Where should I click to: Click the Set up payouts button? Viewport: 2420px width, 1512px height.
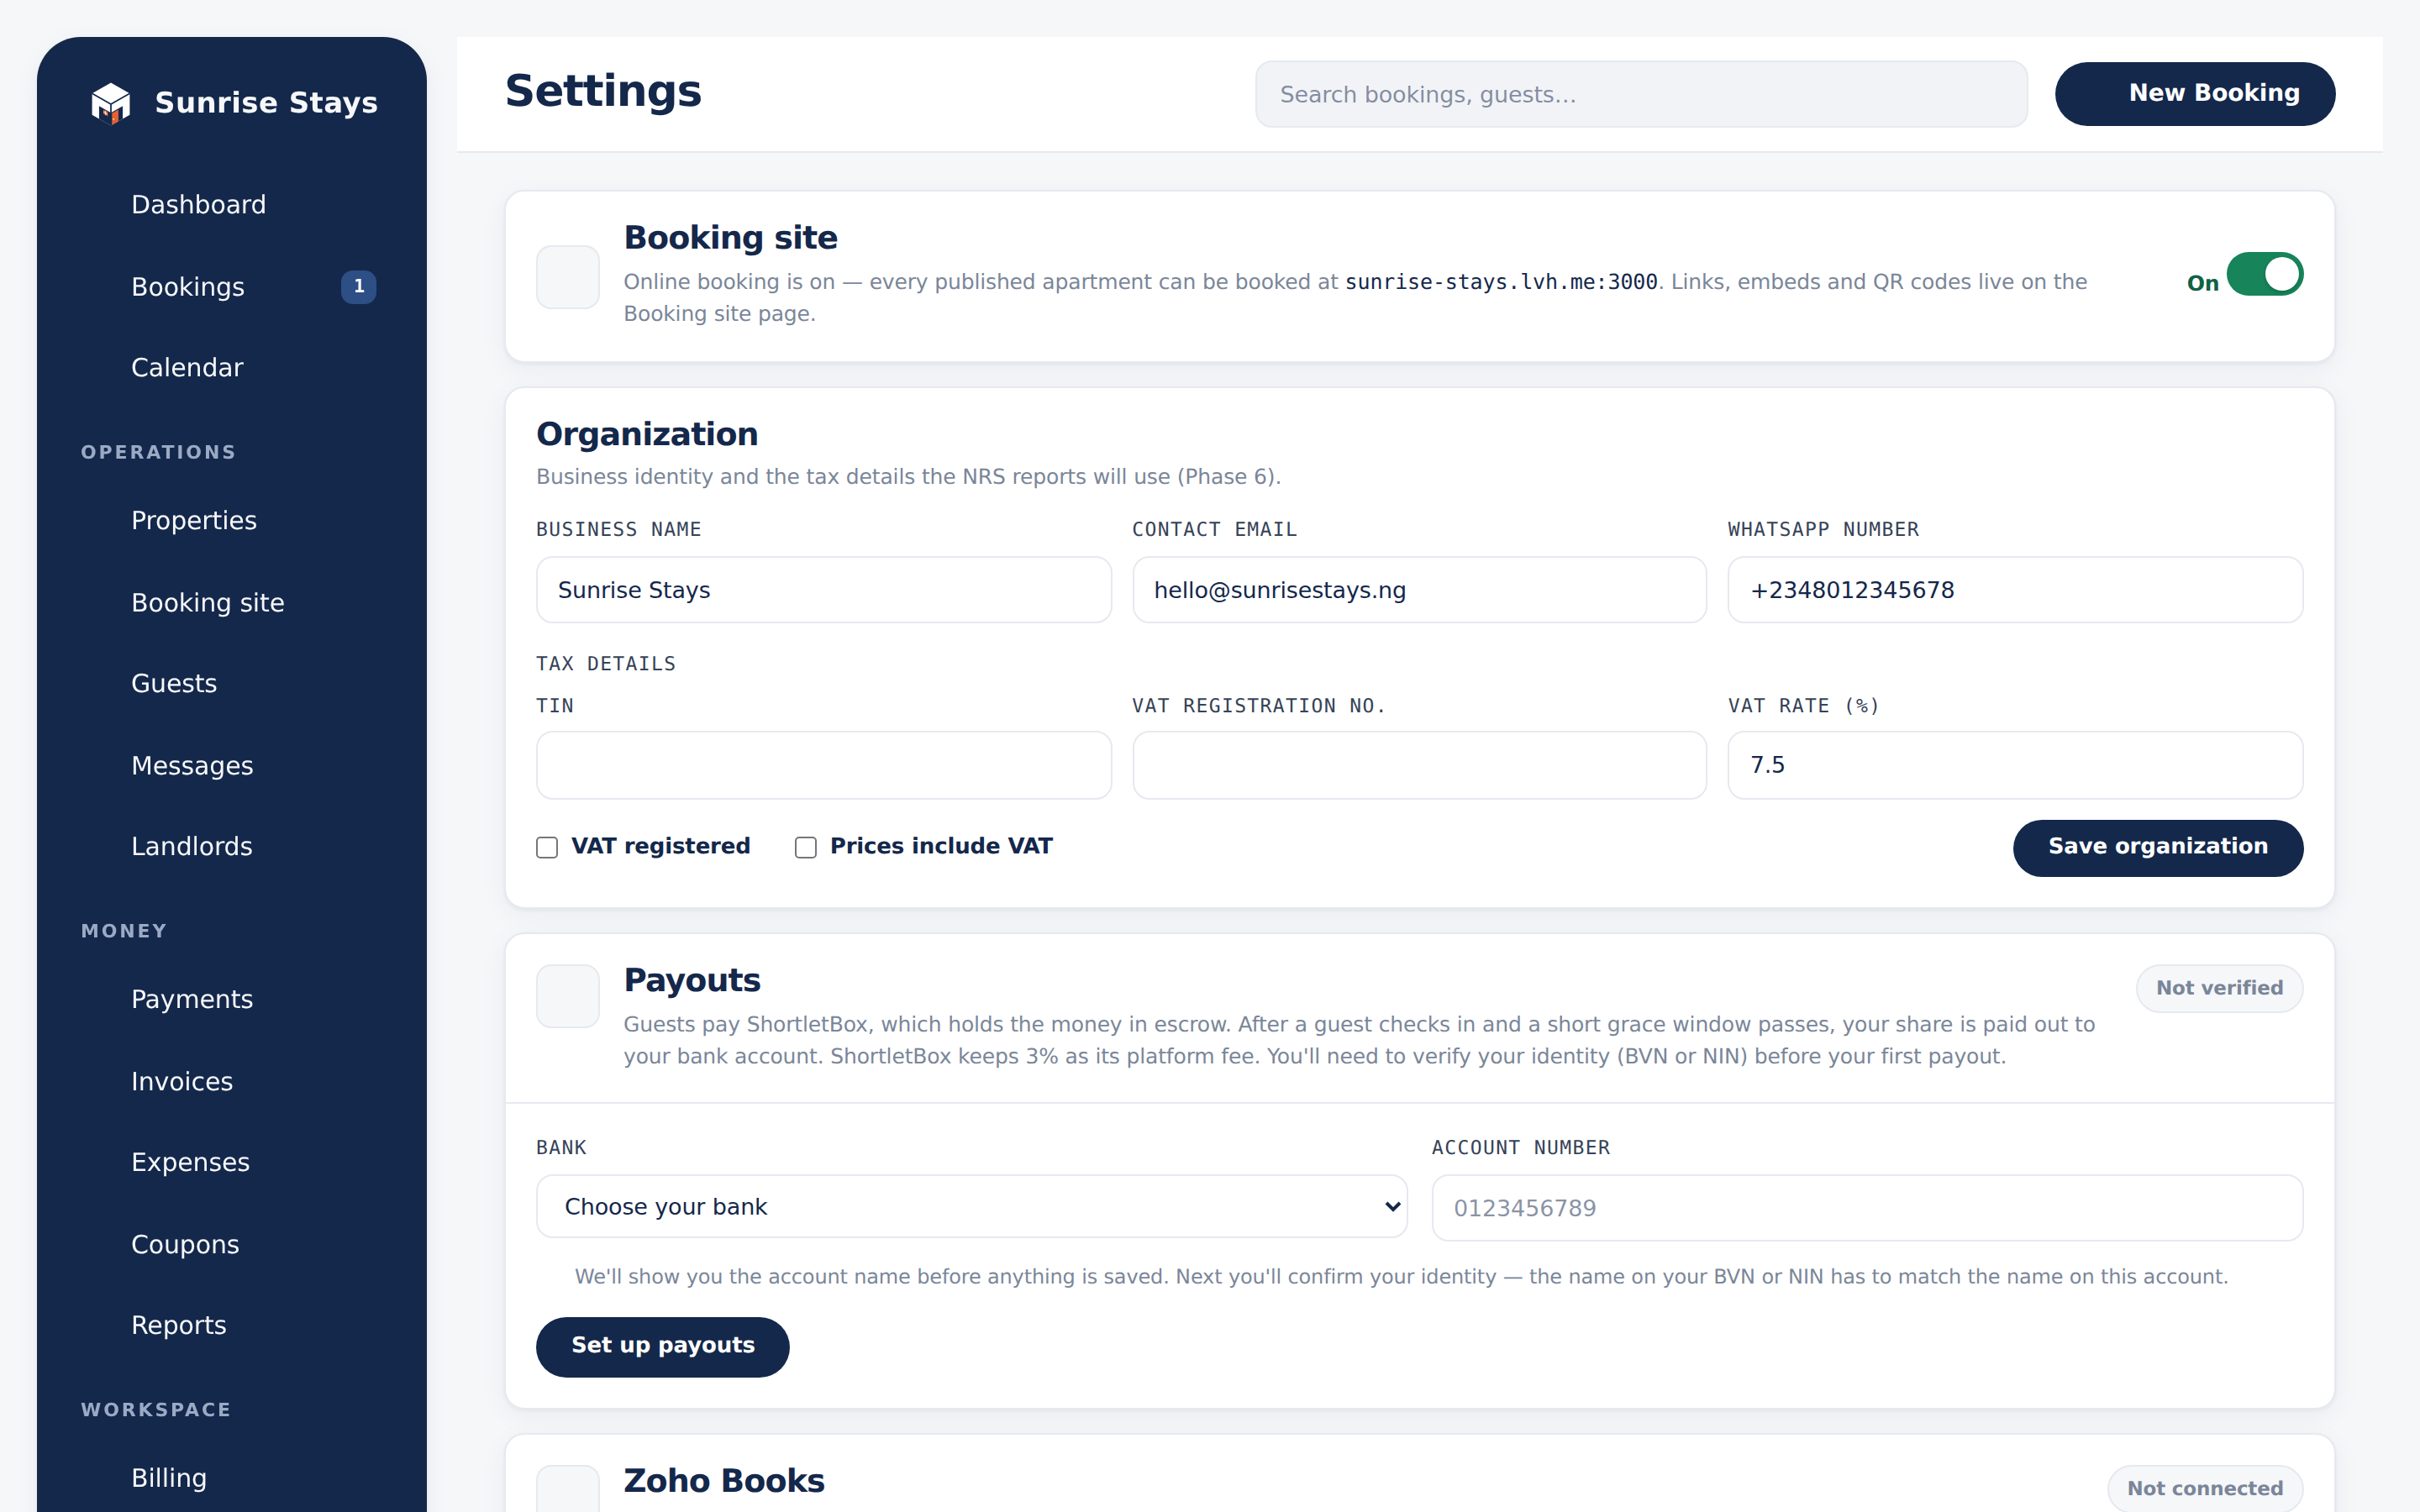point(663,1347)
